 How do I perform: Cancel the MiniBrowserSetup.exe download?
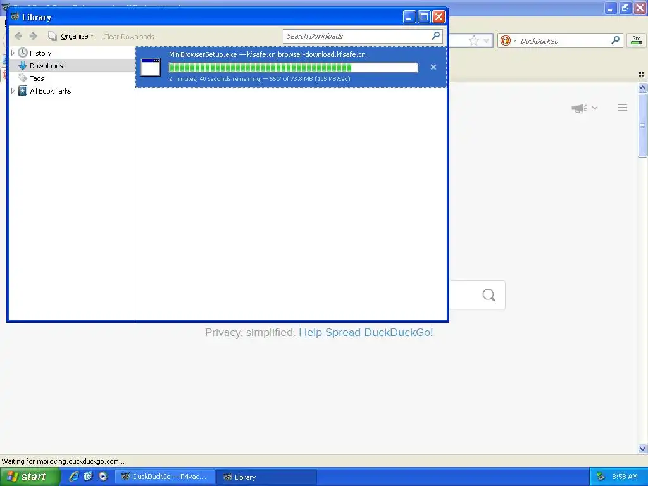[x=433, y=67]
